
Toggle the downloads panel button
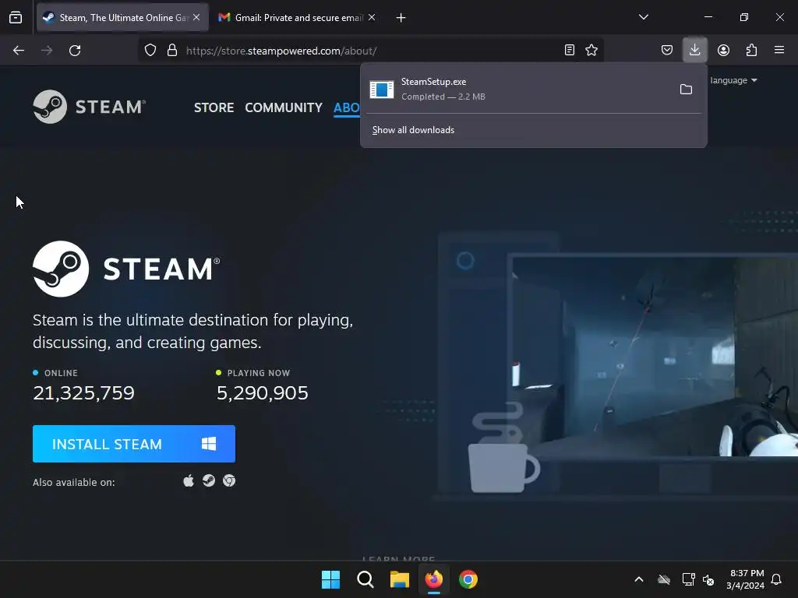tap(694, 50)
